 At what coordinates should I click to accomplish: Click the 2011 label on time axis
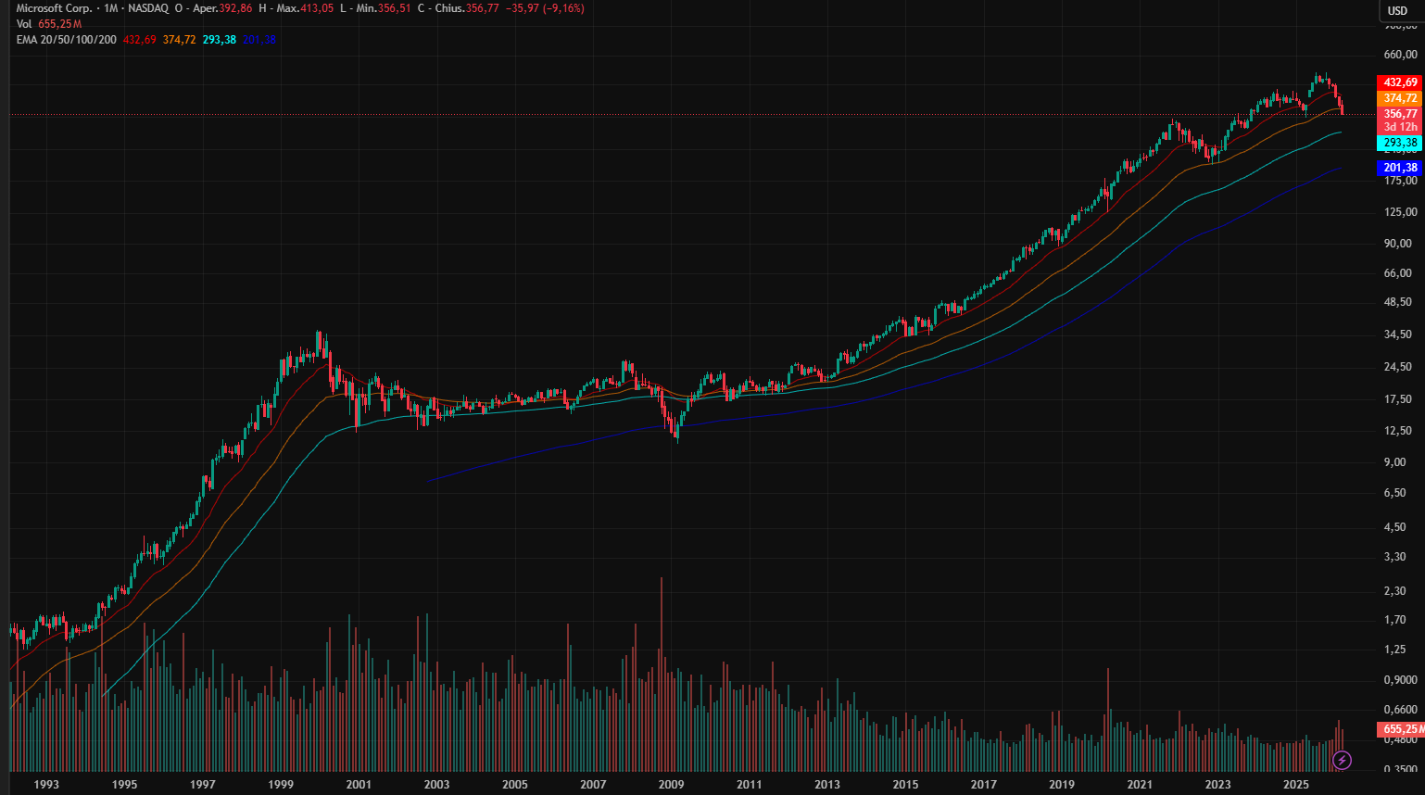click(x=749, y=785)
